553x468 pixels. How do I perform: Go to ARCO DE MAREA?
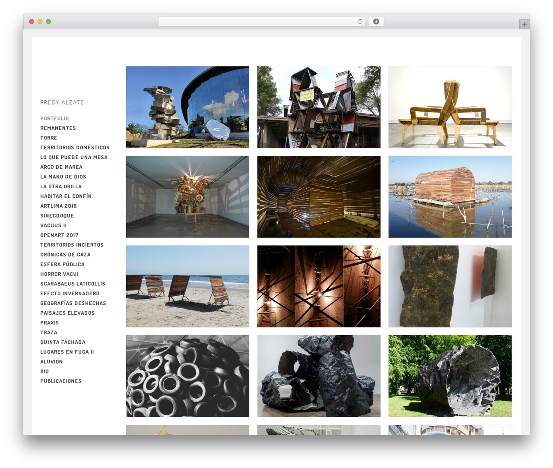click(61, 167)
